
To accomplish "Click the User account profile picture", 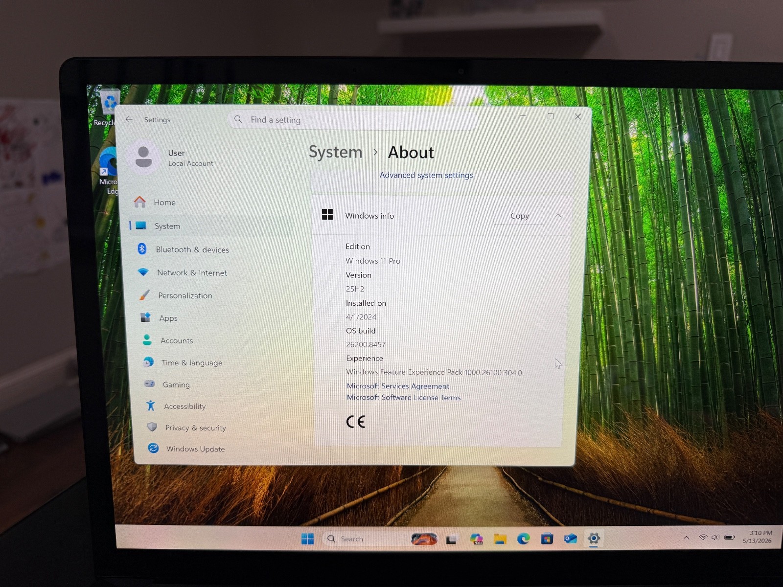I will tap(143, 157).
